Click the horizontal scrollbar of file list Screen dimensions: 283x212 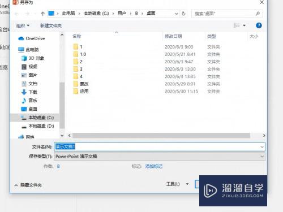tap(161, 135)
